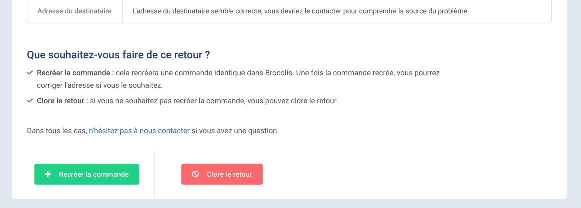Close the return with the red Clore le retour button

(x=222, y=174)
